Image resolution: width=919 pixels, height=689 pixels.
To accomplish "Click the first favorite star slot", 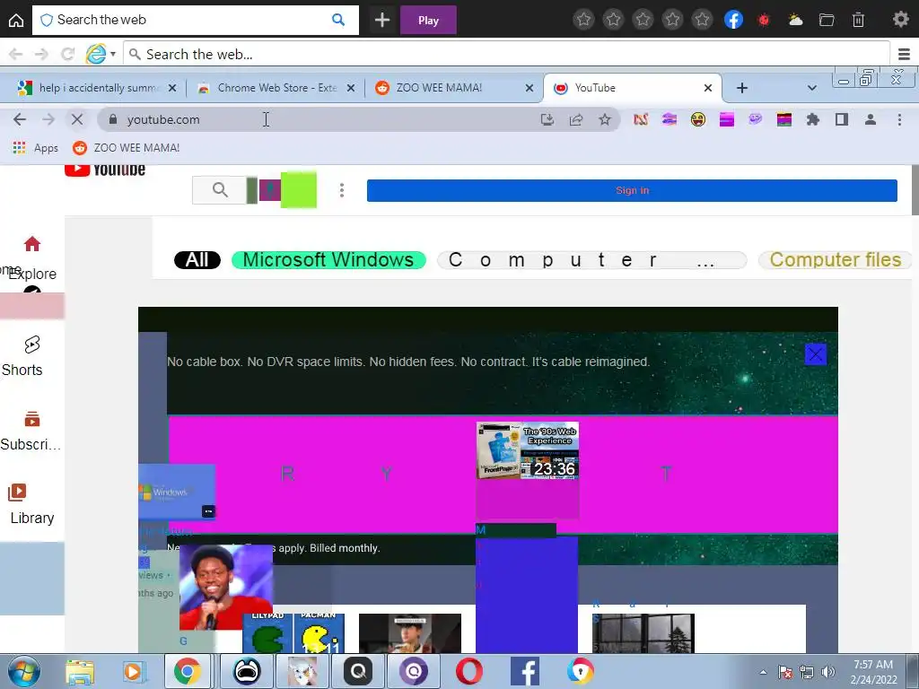I will click(x=583, y=21).
